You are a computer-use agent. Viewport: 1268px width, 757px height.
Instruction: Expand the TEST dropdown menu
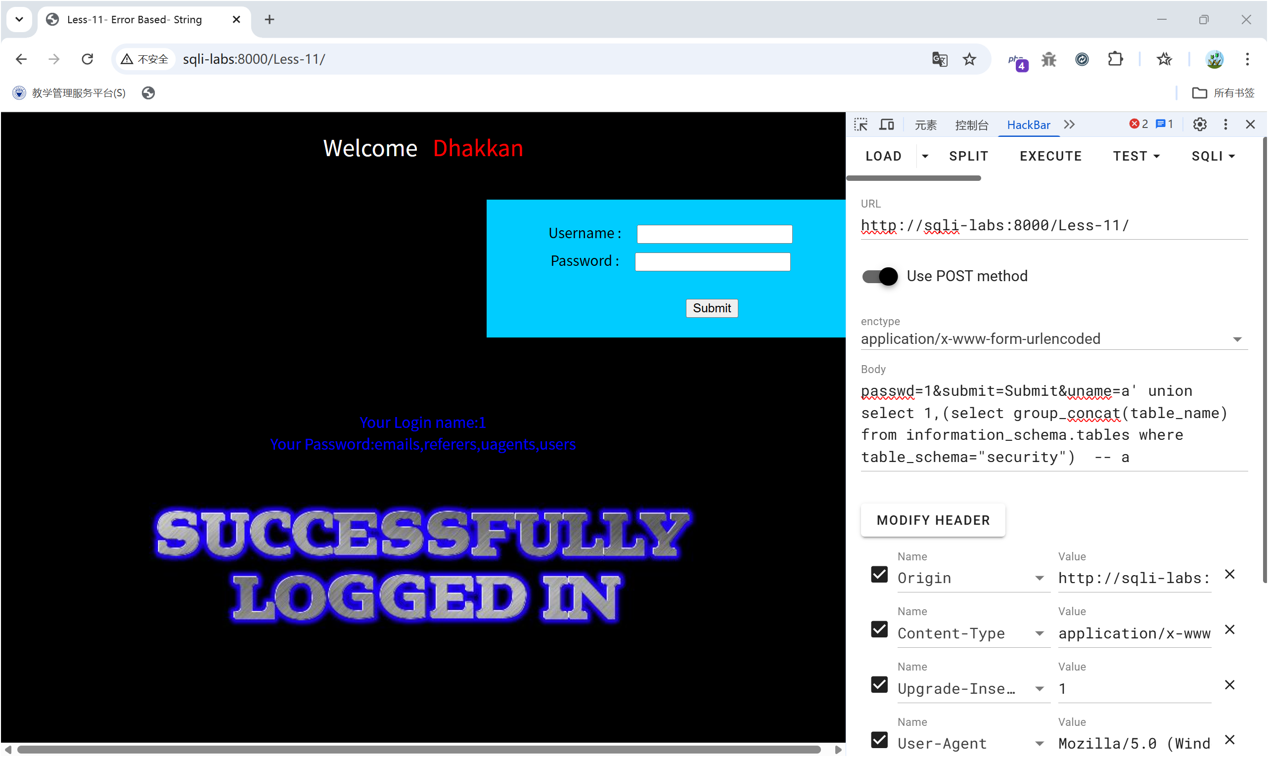coord(1136,156)
